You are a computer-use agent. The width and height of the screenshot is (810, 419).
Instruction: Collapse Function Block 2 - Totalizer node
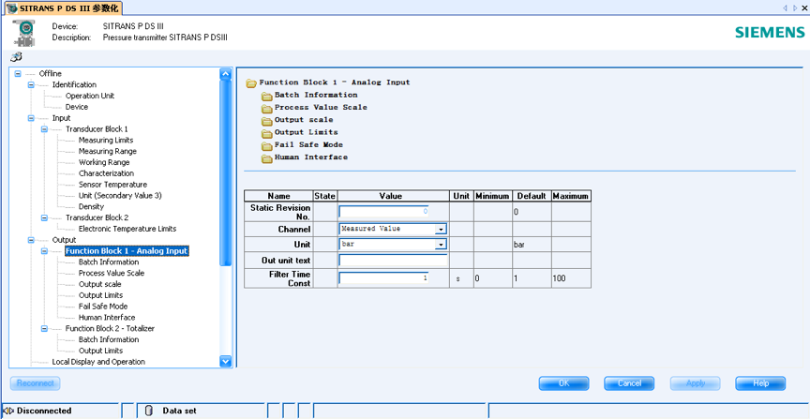click(44, 329)
